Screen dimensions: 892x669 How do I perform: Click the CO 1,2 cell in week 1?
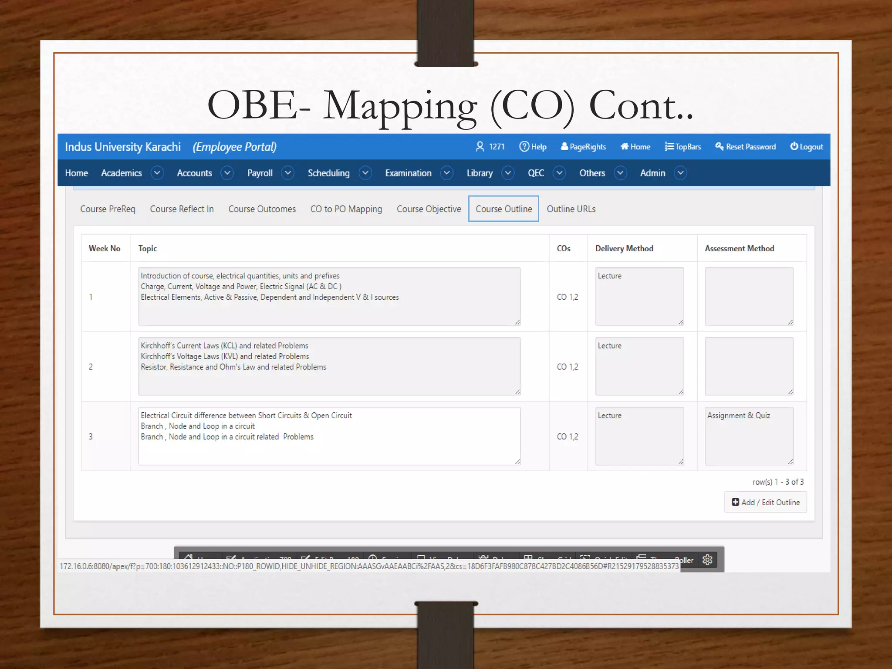tap(568, 297)
